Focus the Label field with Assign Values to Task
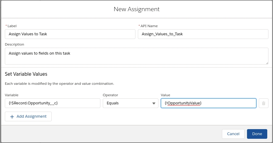Viewport: 273px width, 143px height. (70, 34)
